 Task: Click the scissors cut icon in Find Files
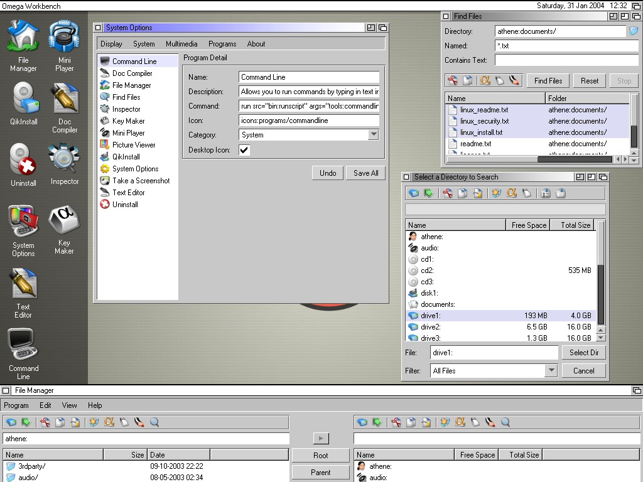click(x=453, y=80)
